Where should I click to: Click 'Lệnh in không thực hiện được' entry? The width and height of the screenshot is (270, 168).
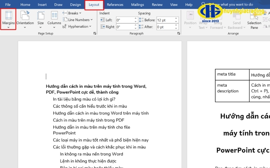pyautogui.click(x=88, y=161)
